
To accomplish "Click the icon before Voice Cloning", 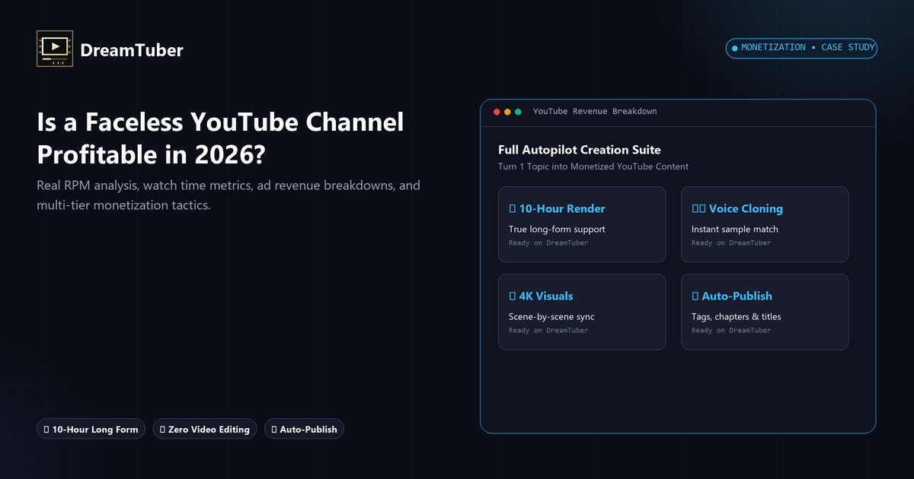I will [698, 208].
